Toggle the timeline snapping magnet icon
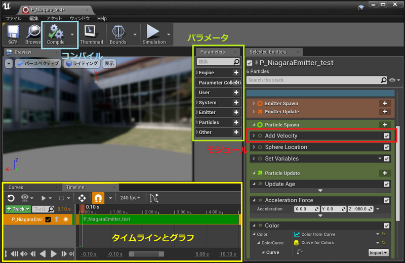The image size is (405, 263). click(x=98, y=198)
